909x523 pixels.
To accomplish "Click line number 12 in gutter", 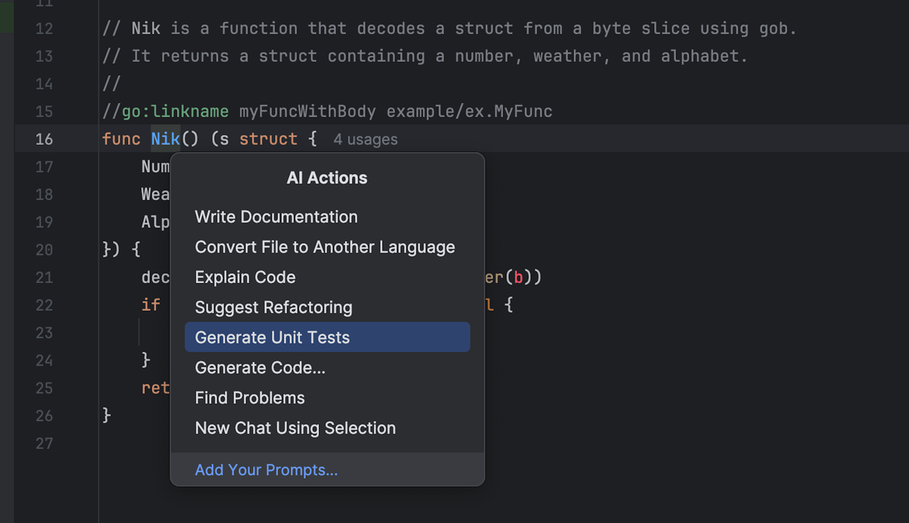I will tap(44, 29).
